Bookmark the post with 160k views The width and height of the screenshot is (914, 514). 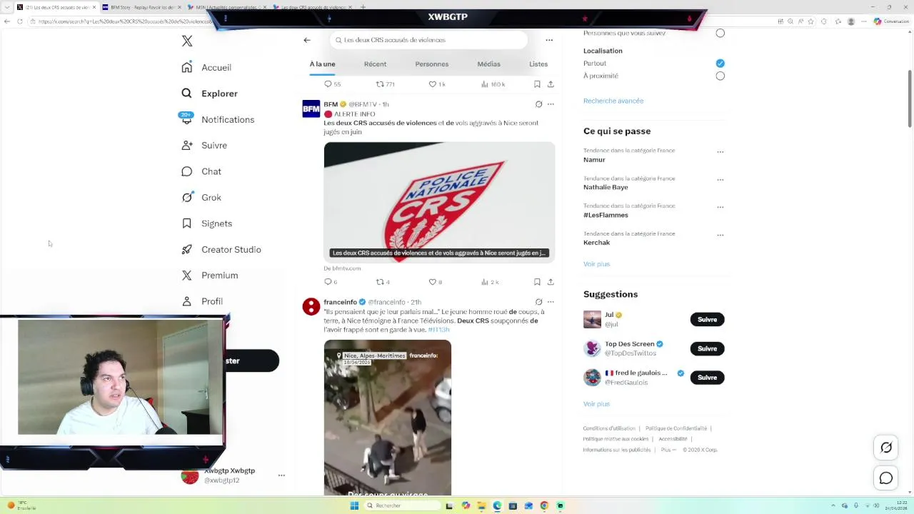click(537, 84)
